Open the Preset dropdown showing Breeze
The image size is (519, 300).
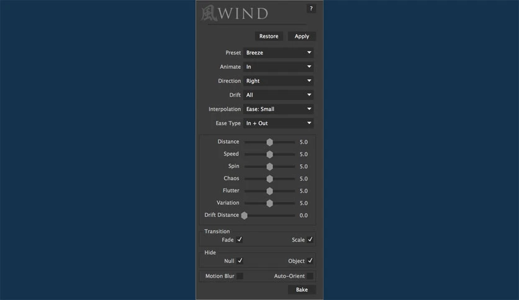click(x=278, y=53)
